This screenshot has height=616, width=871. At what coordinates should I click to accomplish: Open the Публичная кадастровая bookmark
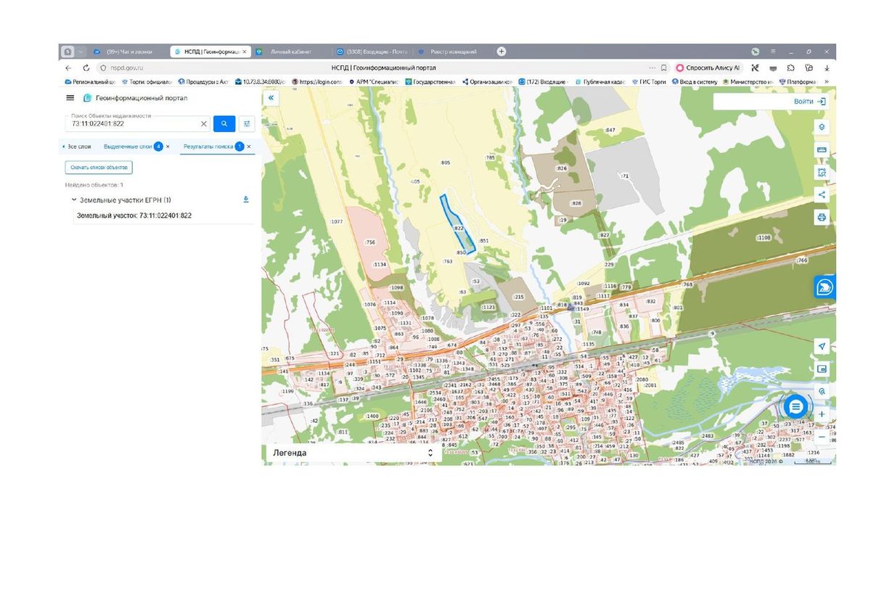pyautogui.click(x=600, y=82)
